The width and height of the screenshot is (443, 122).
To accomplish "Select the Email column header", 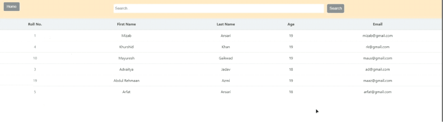I will (378, 24).
